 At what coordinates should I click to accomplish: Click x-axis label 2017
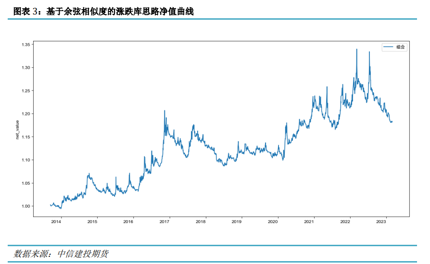coord(164,222)
